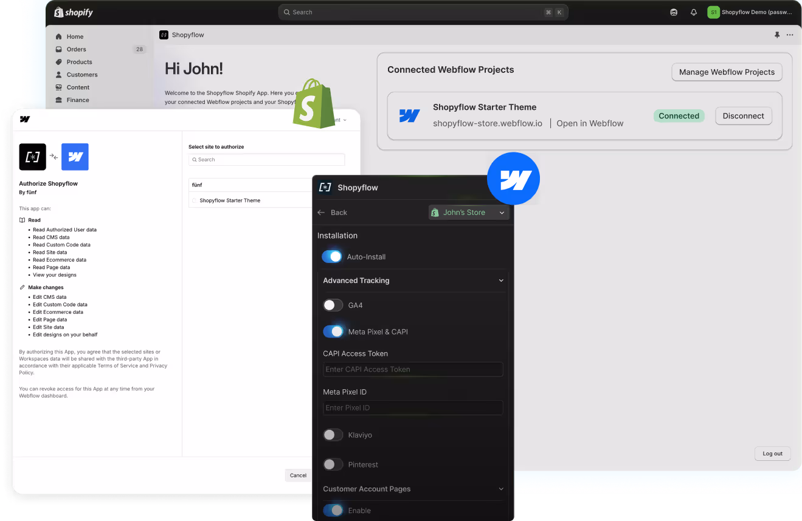The width and height of the screenshot is (802, 521).
Task: Click the black Shopyflow tile in authorize dialog
Action: pyautogui.click(x=33, y=157)
